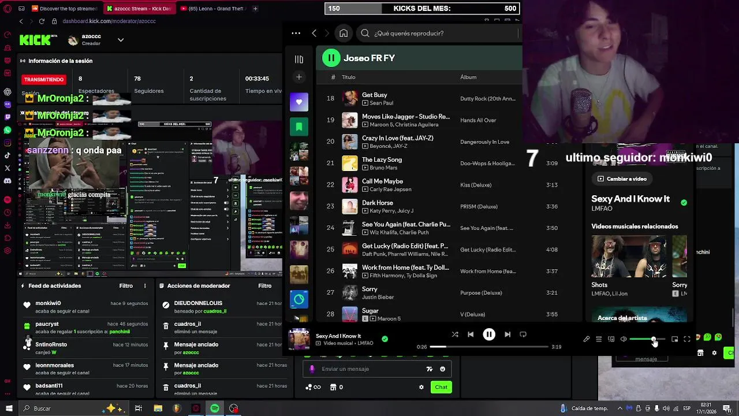Open Feed de actividades three-dot menu
Viewport: 739px width, 416px height.
145,286
